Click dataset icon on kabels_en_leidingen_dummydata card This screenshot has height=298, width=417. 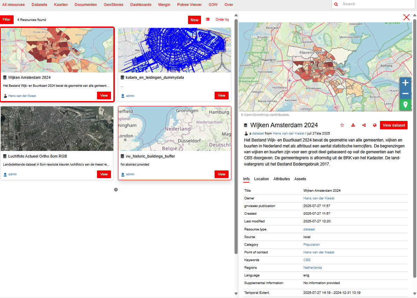click(x=122, y=78)
